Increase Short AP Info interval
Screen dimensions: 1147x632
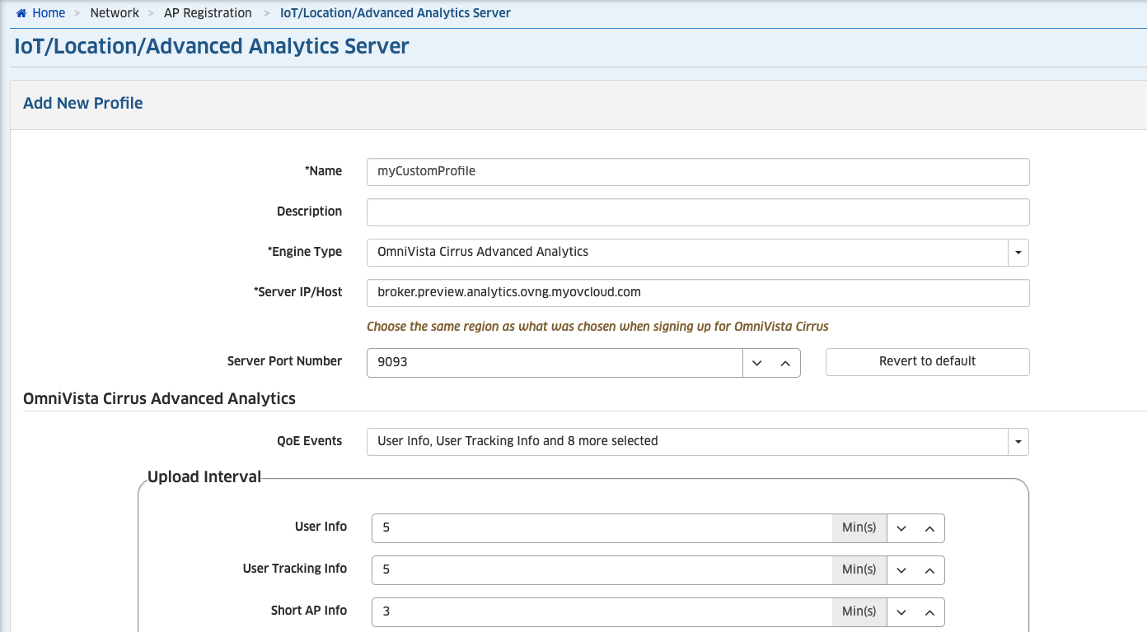click(x=929, y=612)
